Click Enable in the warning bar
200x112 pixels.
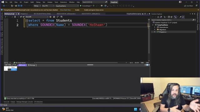coord(77,10)
